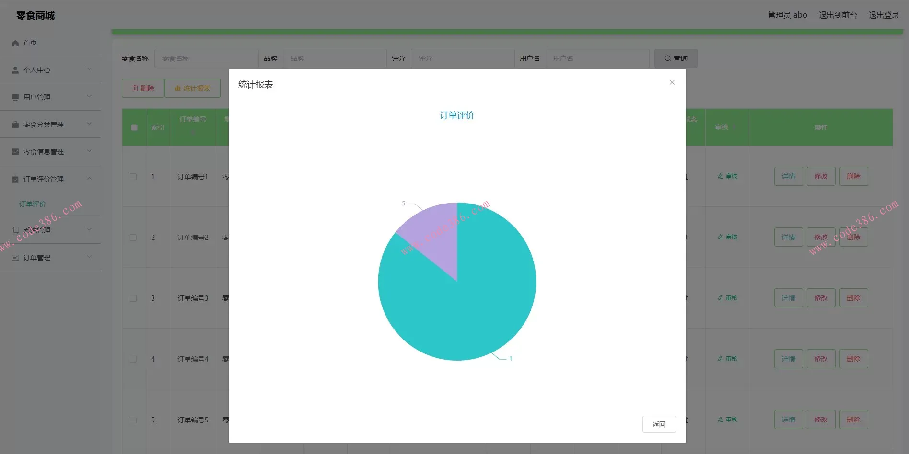This screenshot has width=909, height=454.
Task: Click the 用户管理 monitor icon
Action: (x=15, y=97)
